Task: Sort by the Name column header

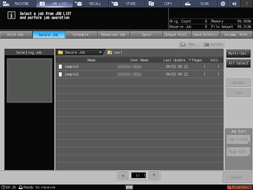Action: click(x=91, y=60)
